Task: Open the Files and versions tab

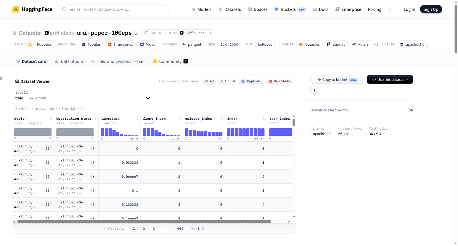Action: pyautogui.click(x=118, y=61)
